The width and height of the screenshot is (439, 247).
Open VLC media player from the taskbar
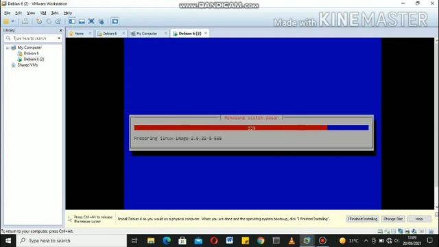[x=292, y=241]
